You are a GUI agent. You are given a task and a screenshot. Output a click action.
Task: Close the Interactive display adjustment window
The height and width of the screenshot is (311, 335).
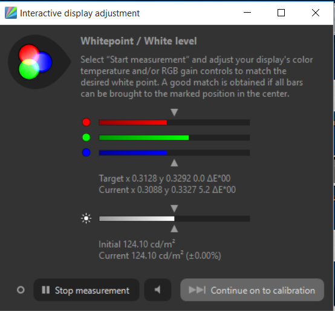315,13
